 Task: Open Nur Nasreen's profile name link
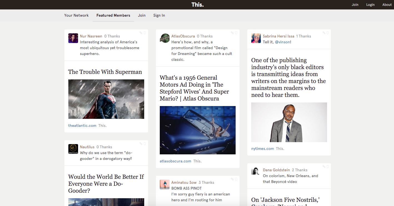(91, 36)
